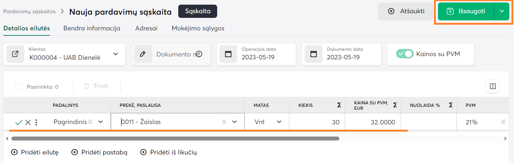Click the Kiekis quantity field
The width and height of the screenshot is (514, 163).
[317, 122]
